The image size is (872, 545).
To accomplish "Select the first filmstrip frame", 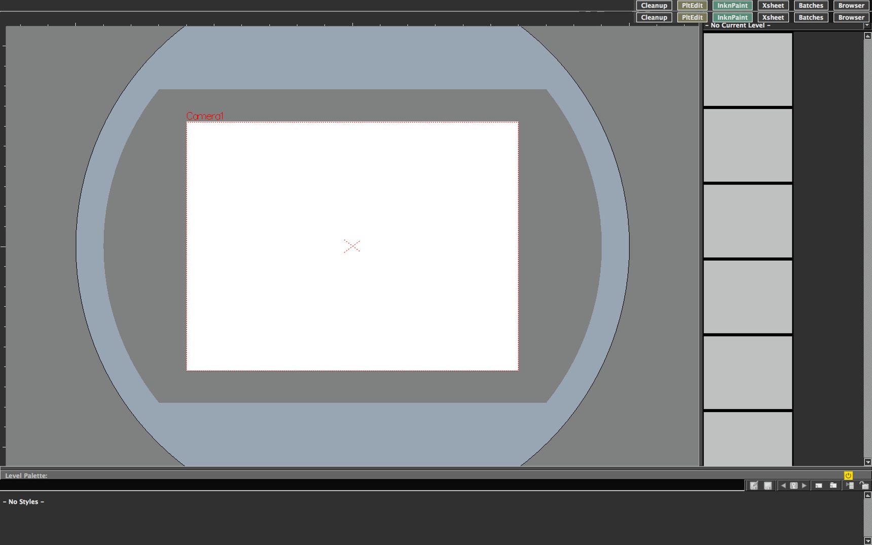I will (x=748, y=69).
